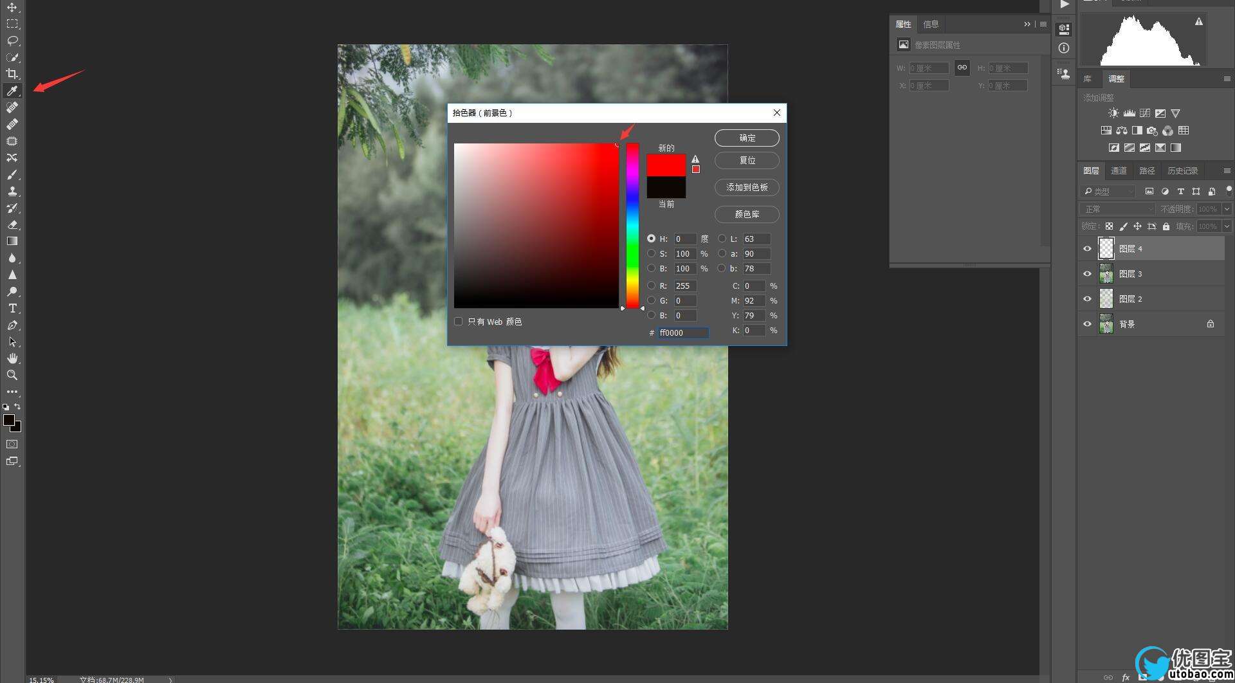Click the 颜色库 button
Screen dimensions: 1235x683
pyautogui.click(x=747, y=214)
